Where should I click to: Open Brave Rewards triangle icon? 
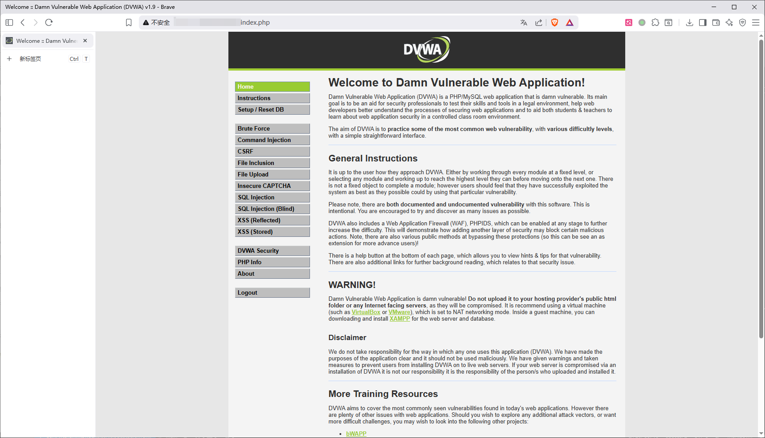click(x=570, y=22)
